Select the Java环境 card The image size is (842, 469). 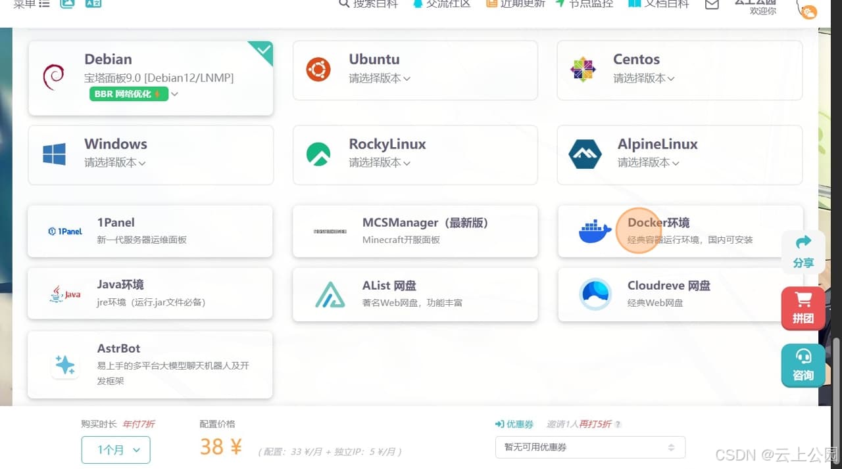(x=150, y=294)
